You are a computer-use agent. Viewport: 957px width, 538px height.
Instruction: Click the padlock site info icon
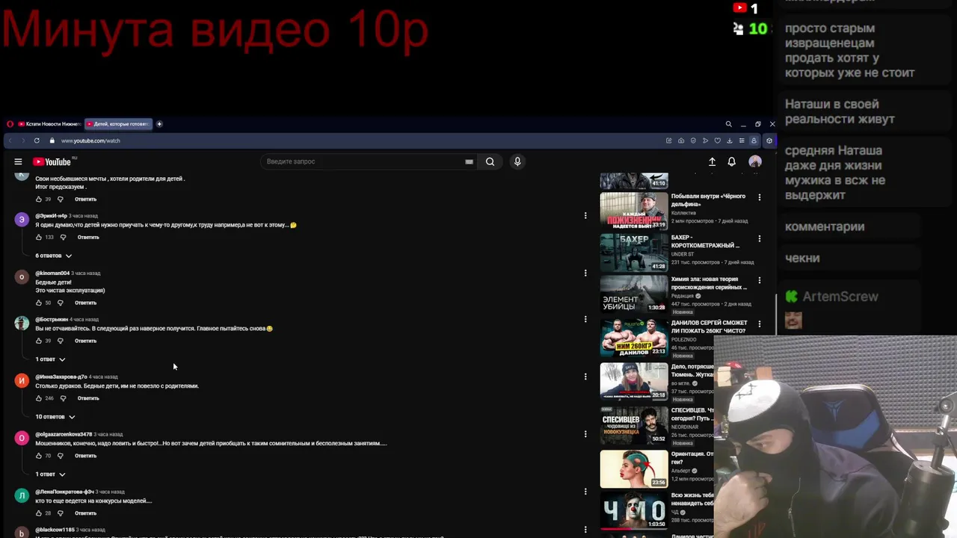coord(52,140)
